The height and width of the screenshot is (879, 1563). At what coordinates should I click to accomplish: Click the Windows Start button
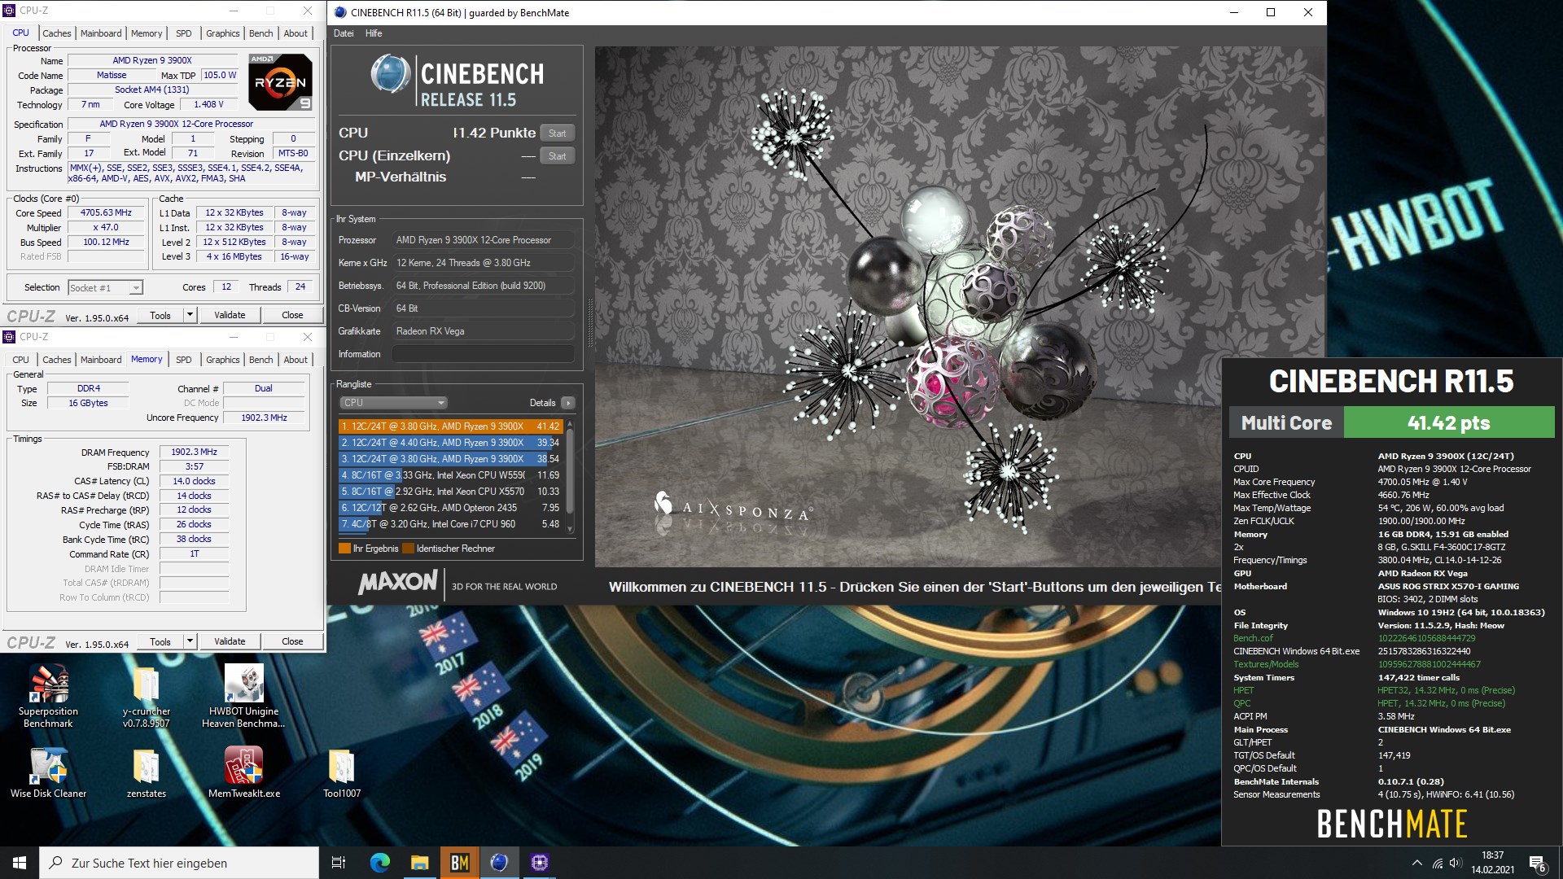[20, 863]
